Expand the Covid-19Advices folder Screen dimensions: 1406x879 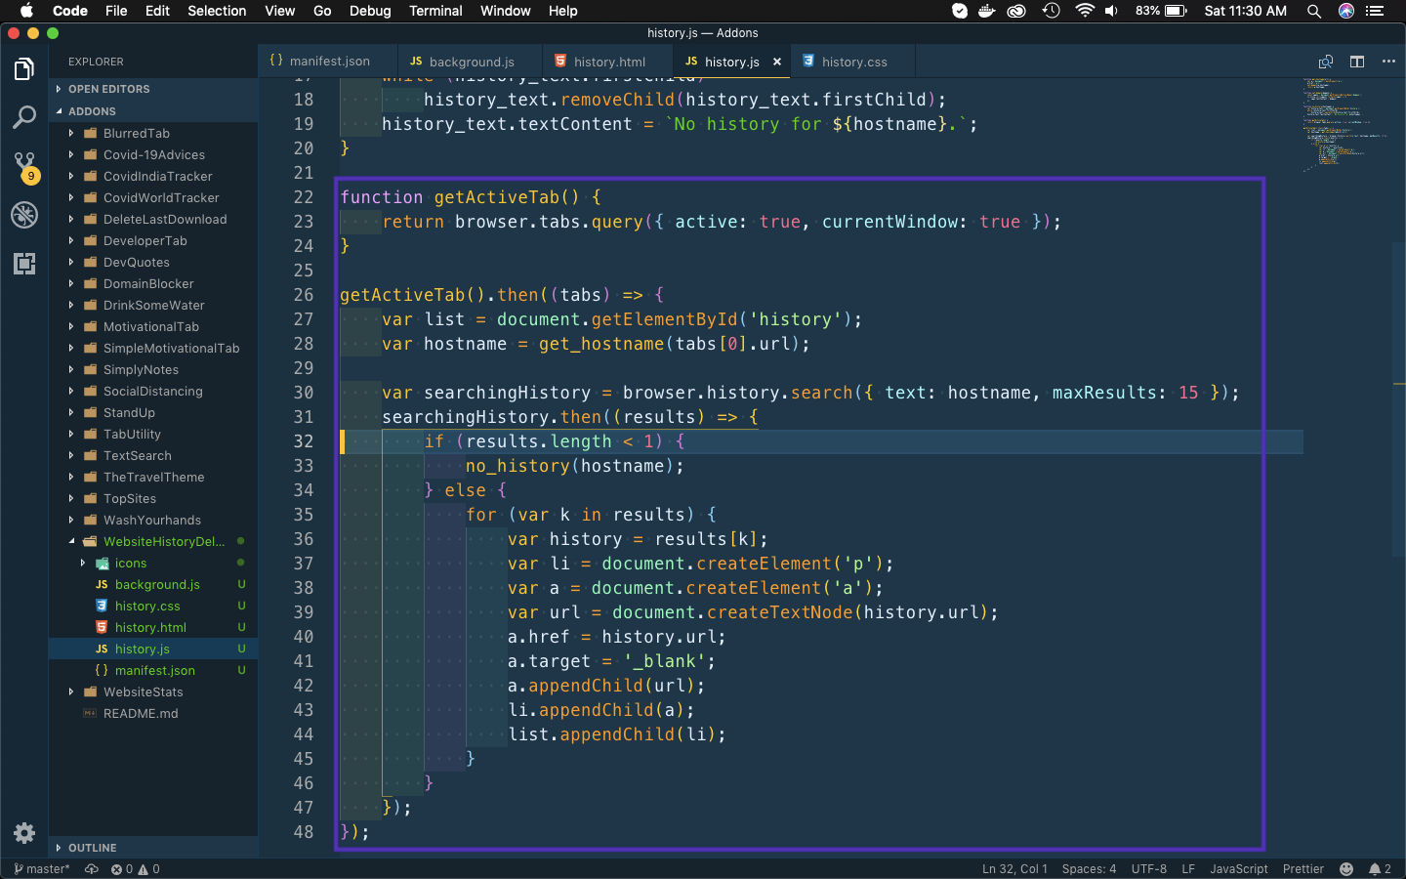pyautogui.click(x=153, y=154)
